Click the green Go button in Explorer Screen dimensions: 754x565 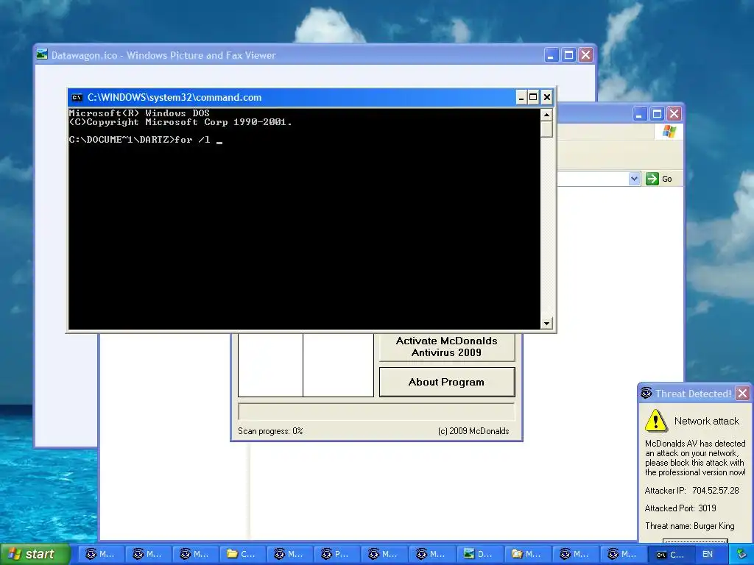click(x=659, y=179)
